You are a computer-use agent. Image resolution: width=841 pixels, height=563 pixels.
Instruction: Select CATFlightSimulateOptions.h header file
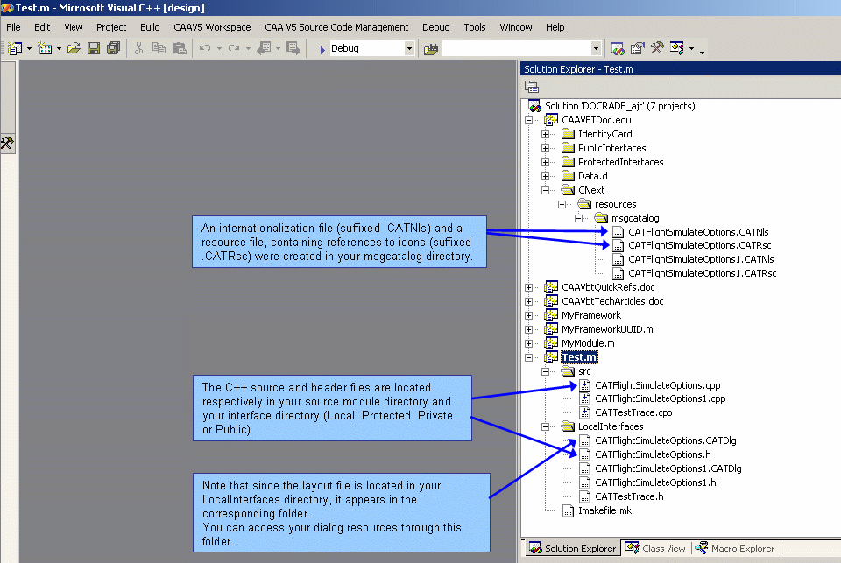coord(653,454)
